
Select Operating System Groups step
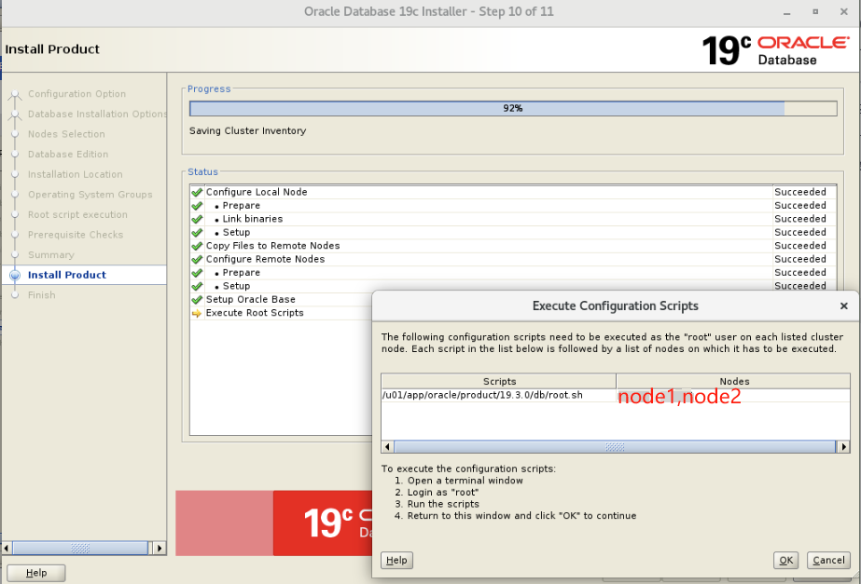(x=90, y=195)
